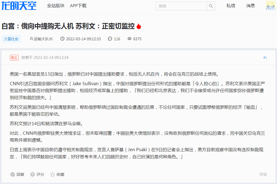Open the #1 floor link
The height and width of the screenshot is (184, 277).
click(265, 58)
